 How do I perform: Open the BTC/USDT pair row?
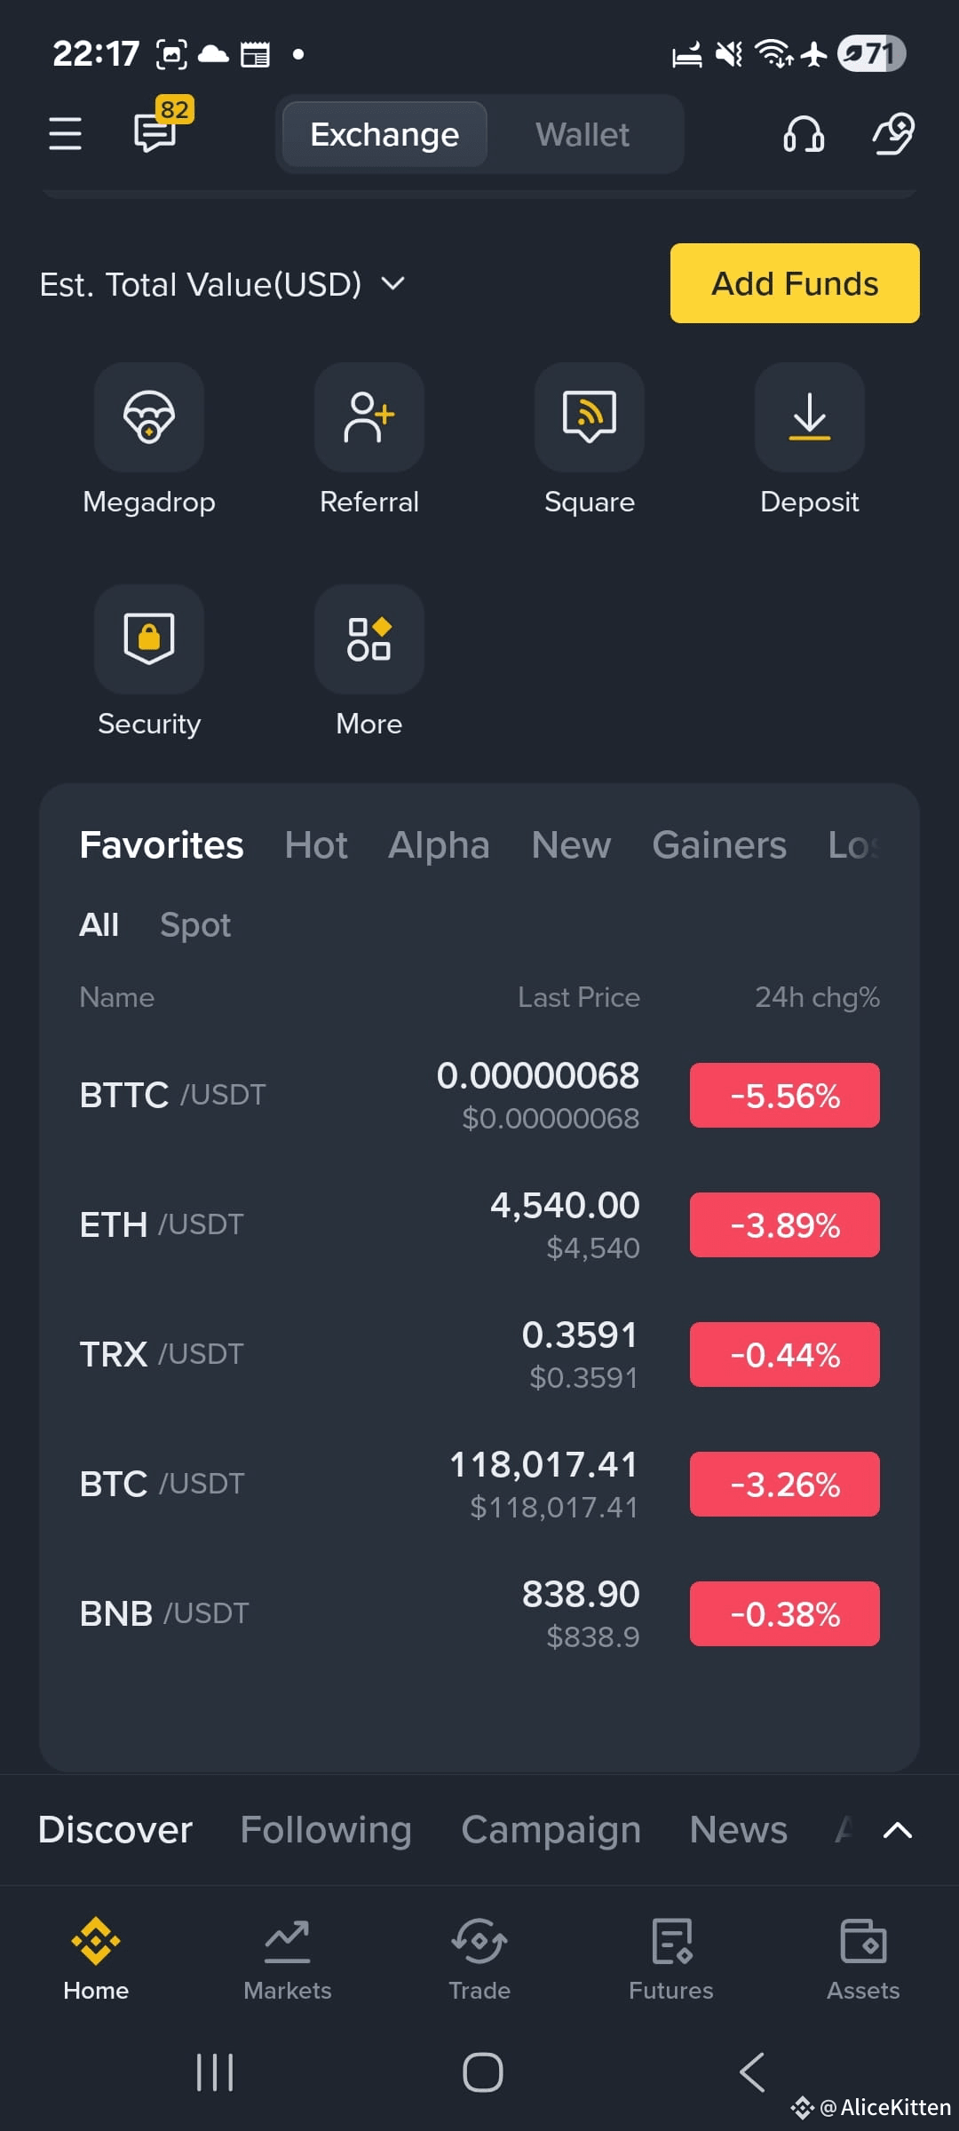(x=479, y=1484)
